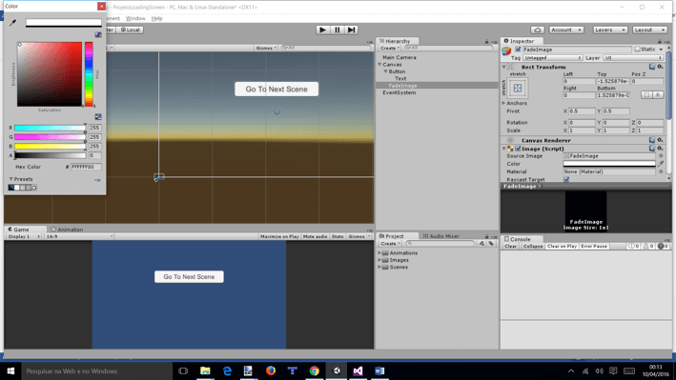This screenshot has width=676, height=380.
Task: Open the Help menu
Action: point(157,18)
